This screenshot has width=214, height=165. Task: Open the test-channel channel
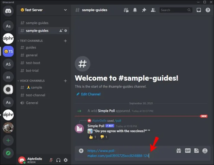[x=43, y=95]
